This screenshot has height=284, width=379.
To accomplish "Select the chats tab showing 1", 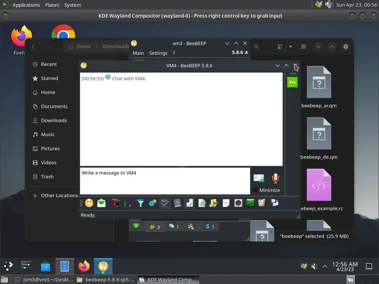I will point(174,227).
